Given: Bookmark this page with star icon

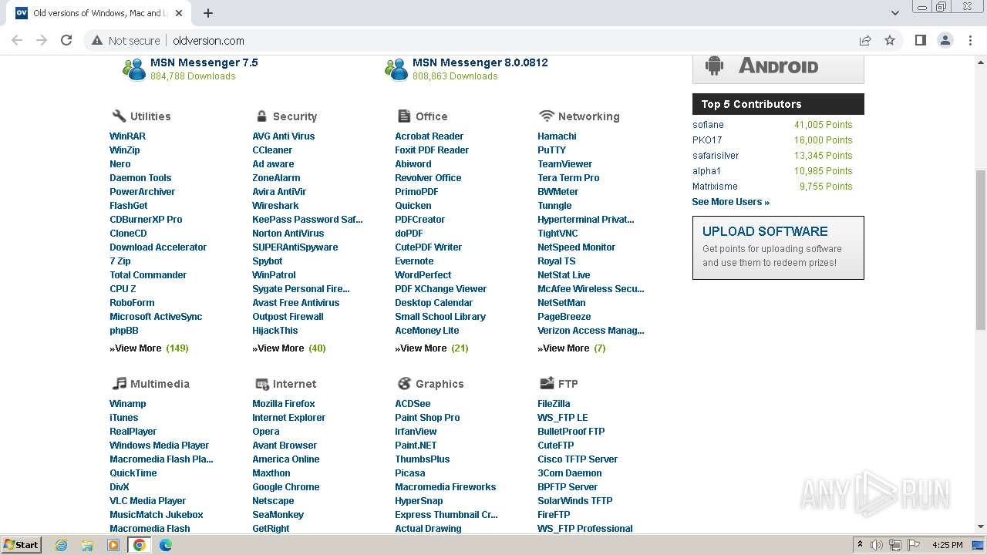Looking at the screenshot, I should 890,40.
